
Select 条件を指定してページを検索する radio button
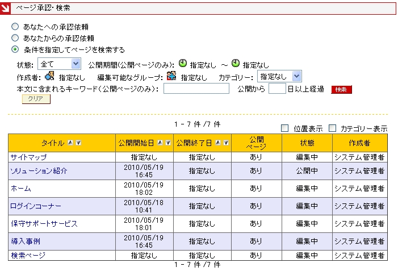click(15, 49)
